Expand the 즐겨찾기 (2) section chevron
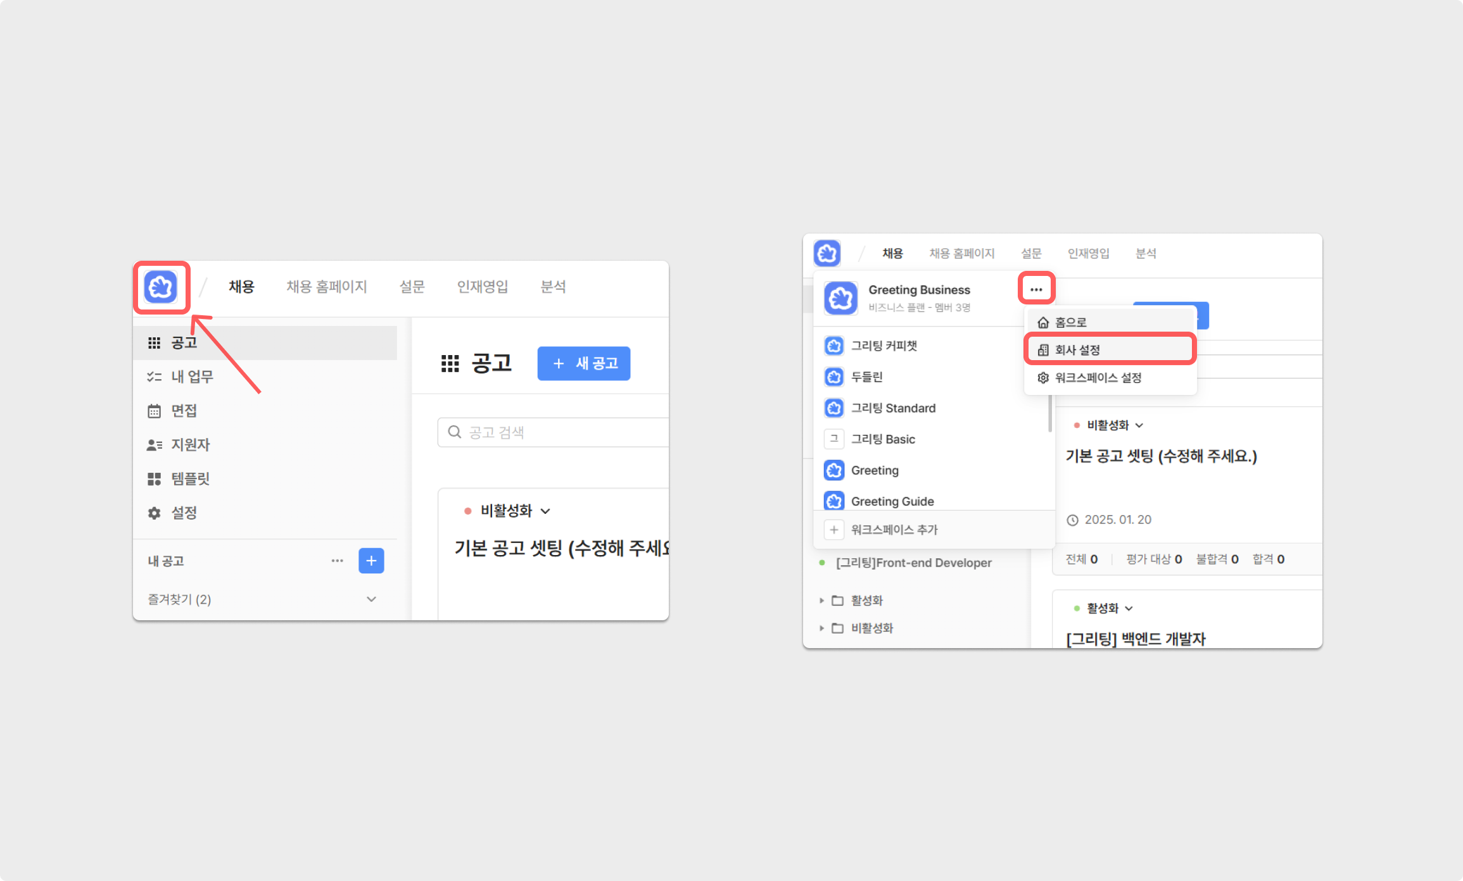Image resolution: width=1463 pixels, height=881 pixels. (372, 599)
